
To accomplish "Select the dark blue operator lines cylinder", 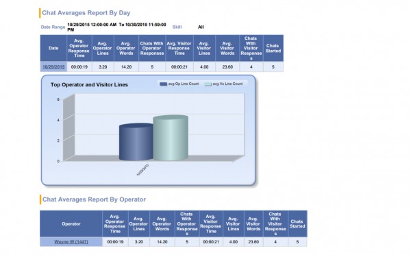I will point(136,142).
